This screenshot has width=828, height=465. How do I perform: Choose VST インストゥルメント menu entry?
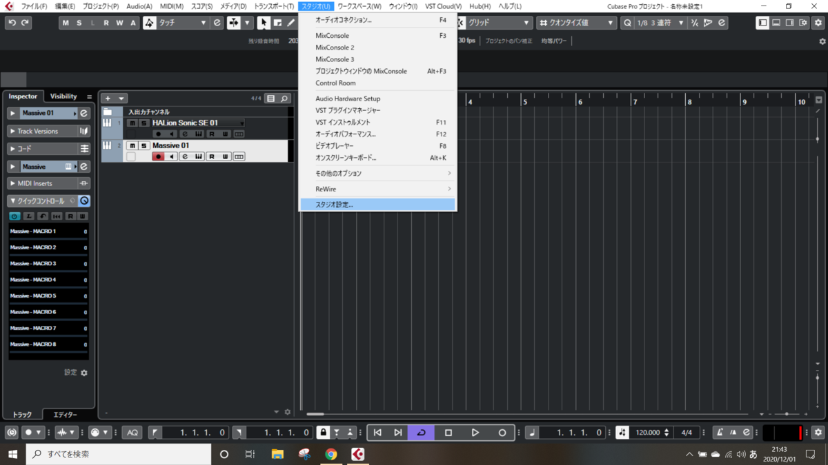coord(377,122)
